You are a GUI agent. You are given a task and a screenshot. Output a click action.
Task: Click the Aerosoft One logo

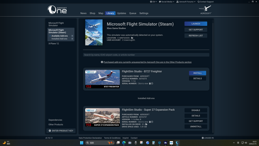tap(57, 10)
